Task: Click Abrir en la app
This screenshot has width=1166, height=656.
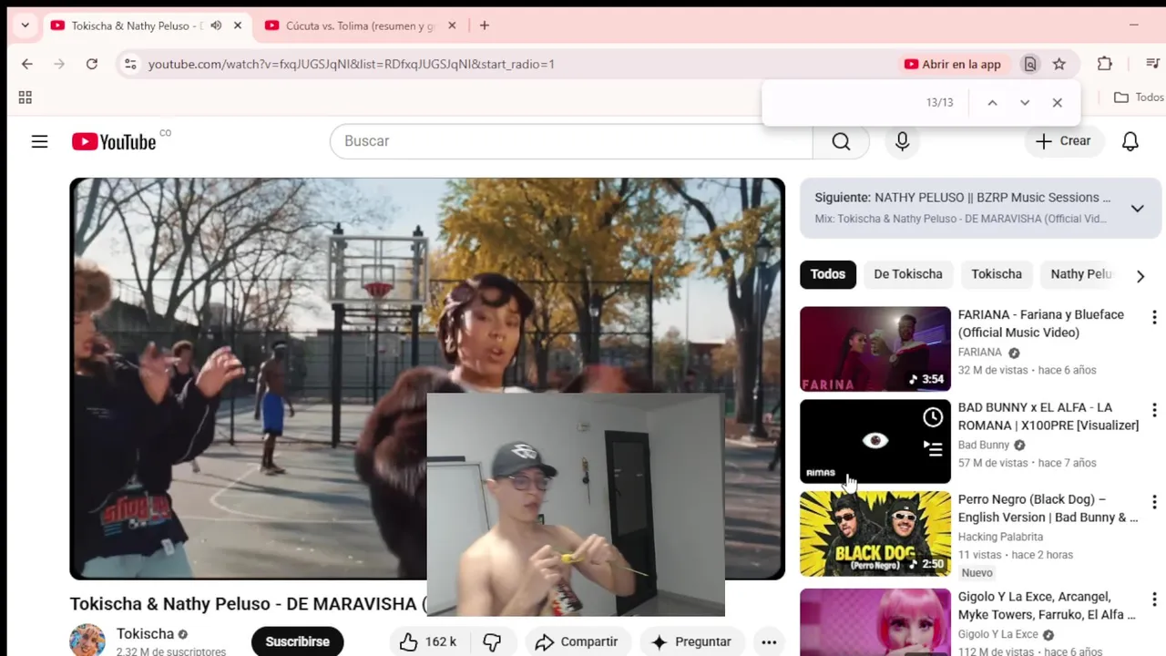Action: [x=953, y=64]
